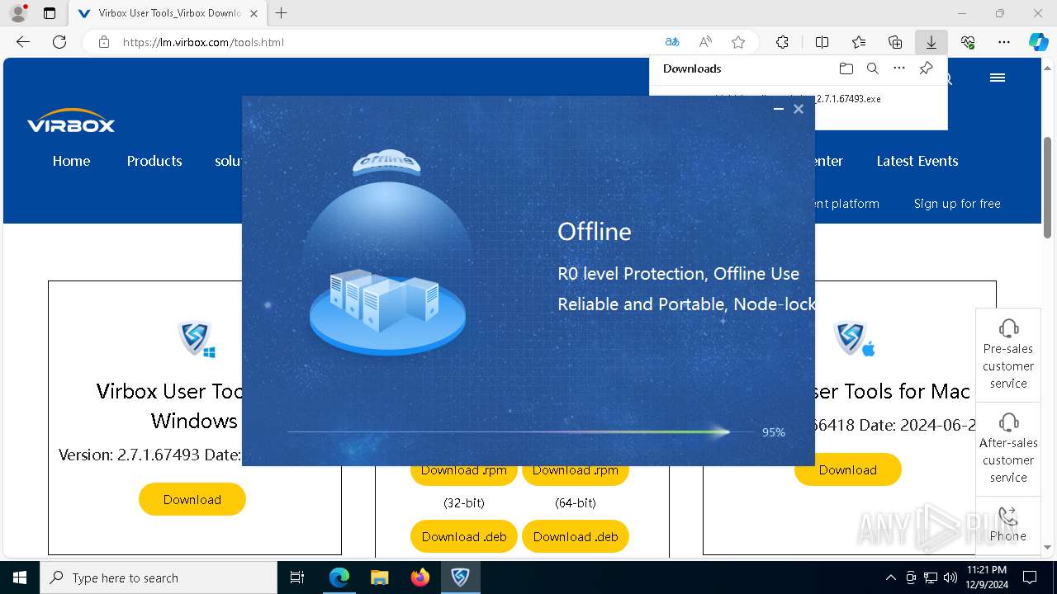Open downloads folder icon in Downloads panel
1057x594 pixels.
pos(846,68)
